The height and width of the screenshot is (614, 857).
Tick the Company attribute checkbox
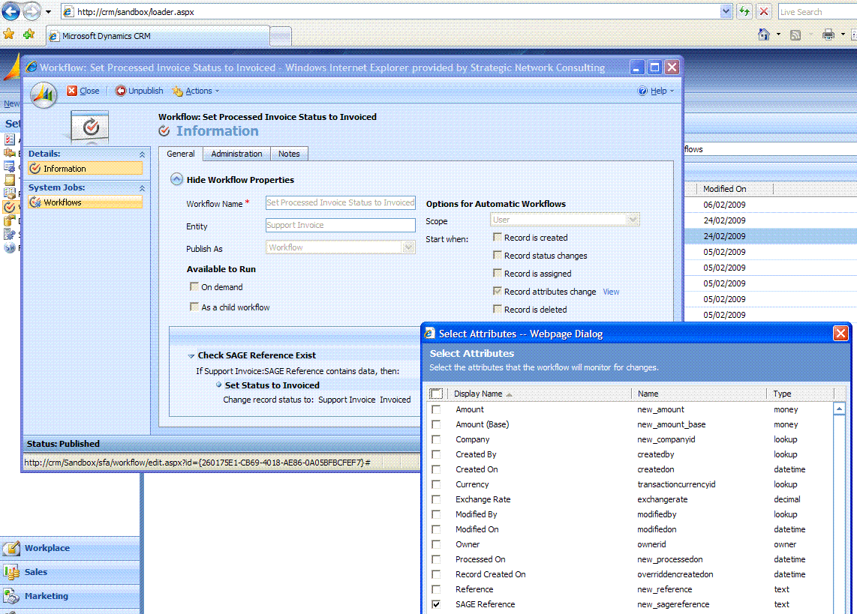click(x=436, y=439)
